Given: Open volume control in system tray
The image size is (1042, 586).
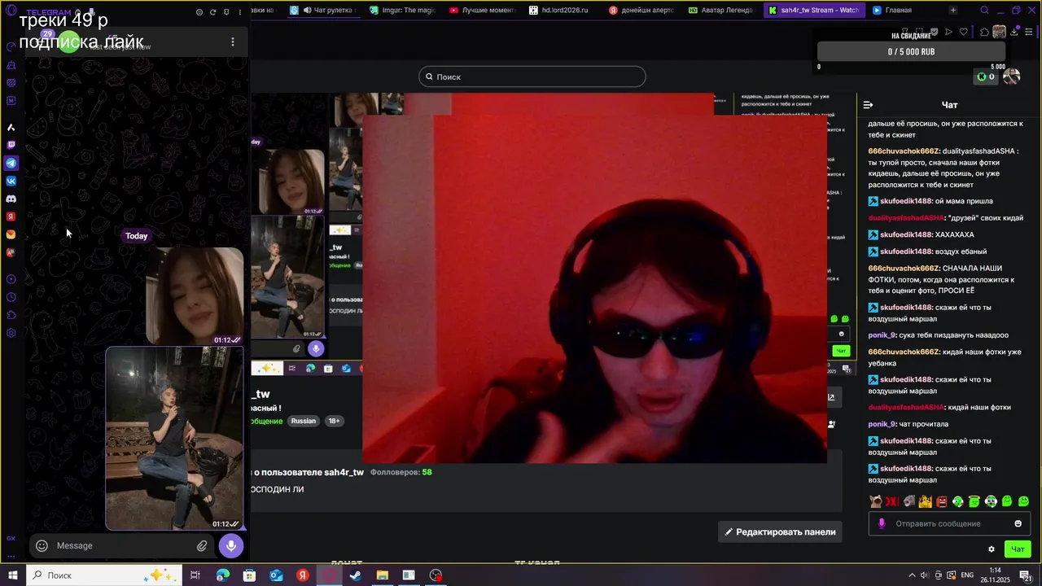Looking at the screenshot, I should point(924,575).
